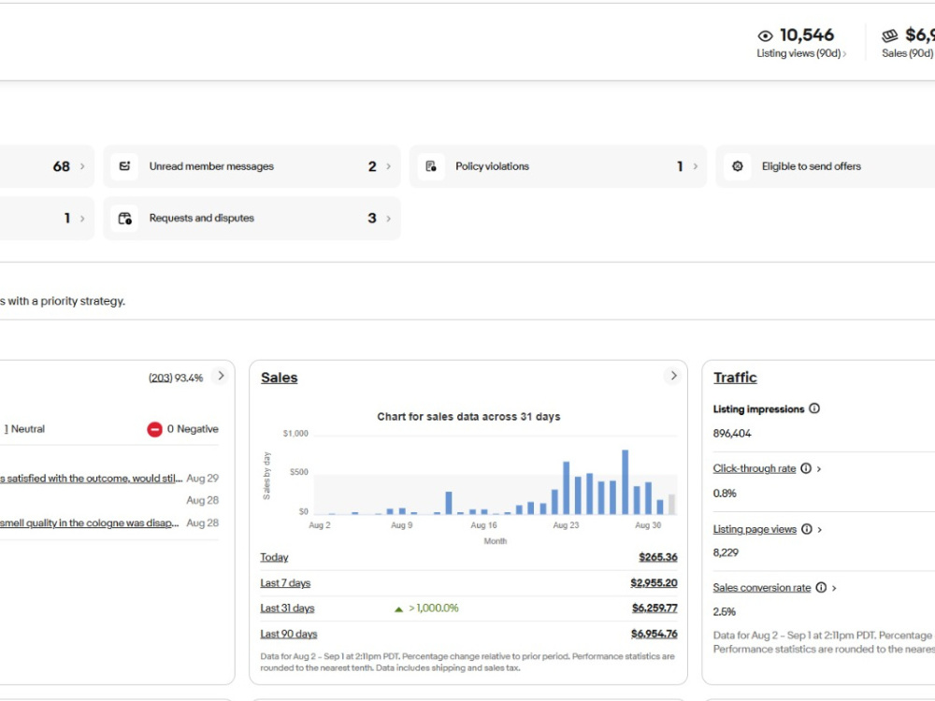Click the Requests and disputes icon
This screenshot has height=701, width=935.
(124, 218)
